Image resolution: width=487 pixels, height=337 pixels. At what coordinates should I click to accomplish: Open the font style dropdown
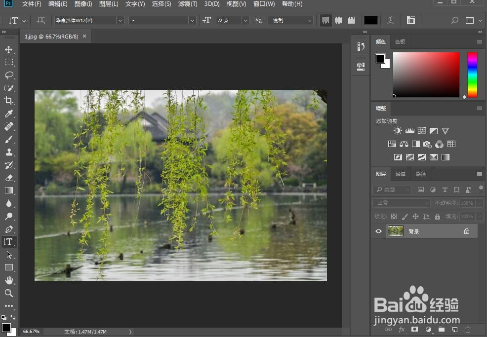(192, 21)
